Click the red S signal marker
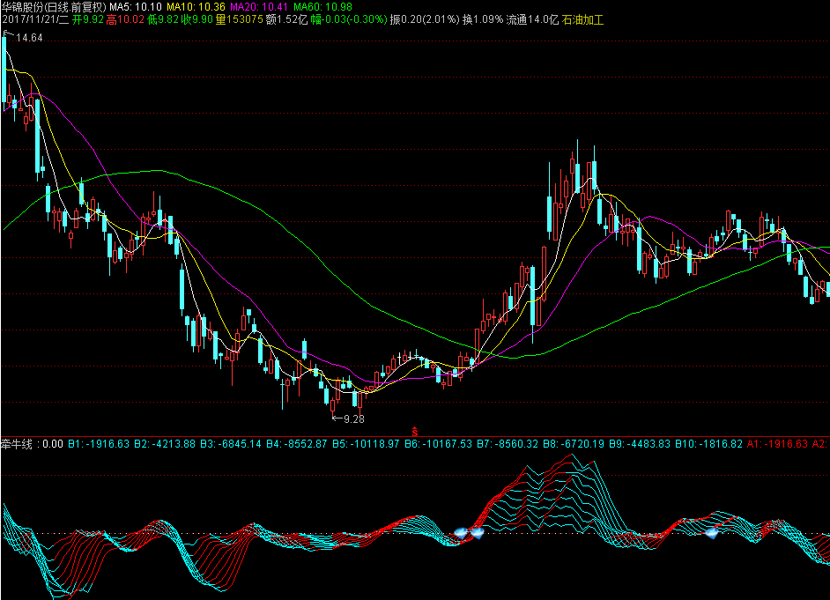Viewport: 830px width, 600px height. pyautogui.click(x=415, y=433)
